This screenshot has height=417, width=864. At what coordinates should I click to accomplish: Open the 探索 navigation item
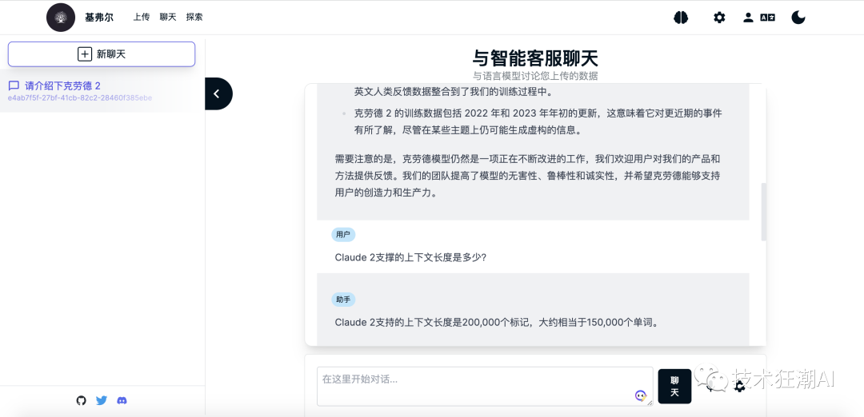pos(194,17)
